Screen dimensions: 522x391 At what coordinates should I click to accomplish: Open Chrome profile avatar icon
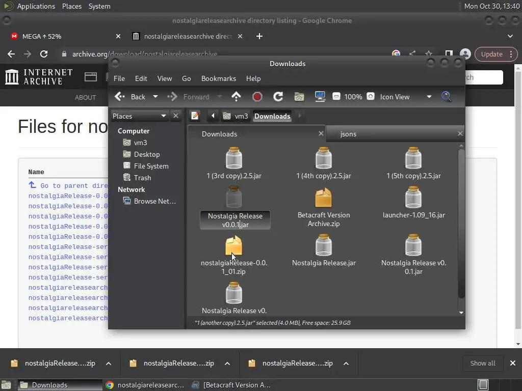(x=465, y=54)
